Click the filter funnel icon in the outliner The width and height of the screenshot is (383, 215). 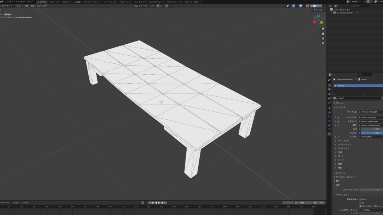pos(336,6)
